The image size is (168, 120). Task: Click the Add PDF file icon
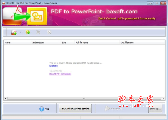coord(14,32)
